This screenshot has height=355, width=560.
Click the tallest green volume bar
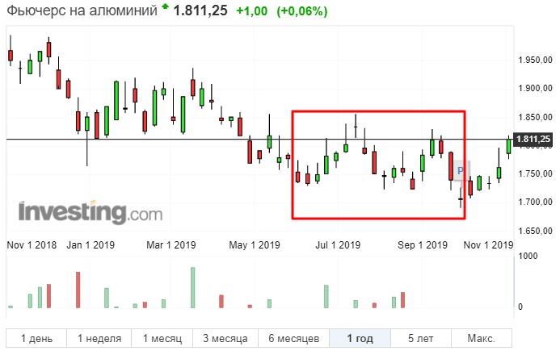[x=193, y=288]
